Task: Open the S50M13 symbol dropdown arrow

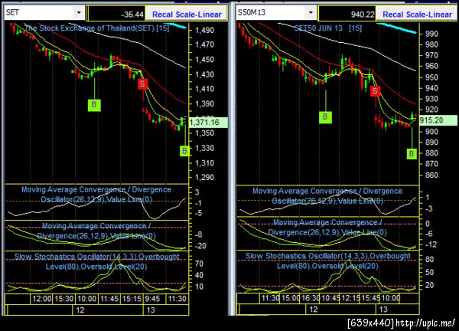Action: click(311, 12)
